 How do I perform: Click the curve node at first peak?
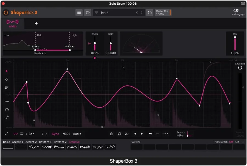coord(26,82)
